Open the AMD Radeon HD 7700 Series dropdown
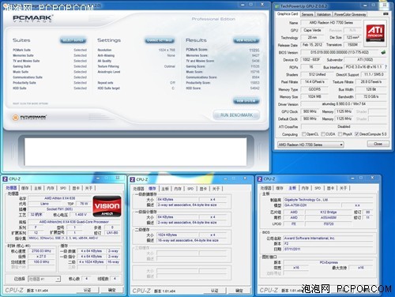Image resolution: width=395 pixels, height=297 pixels. tap(310, 145)
